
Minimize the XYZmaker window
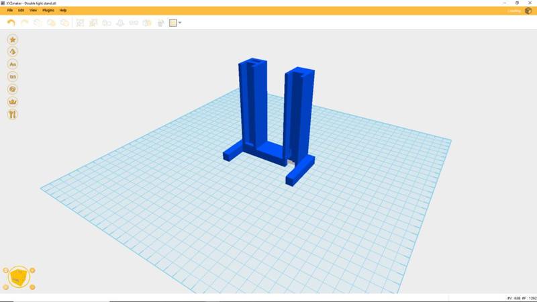click(505, 3)
